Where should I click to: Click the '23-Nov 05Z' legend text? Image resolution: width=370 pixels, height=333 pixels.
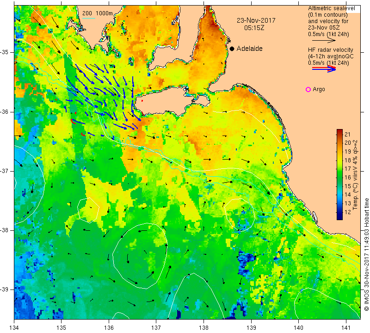pyautogui.click(x=324, y=28)
